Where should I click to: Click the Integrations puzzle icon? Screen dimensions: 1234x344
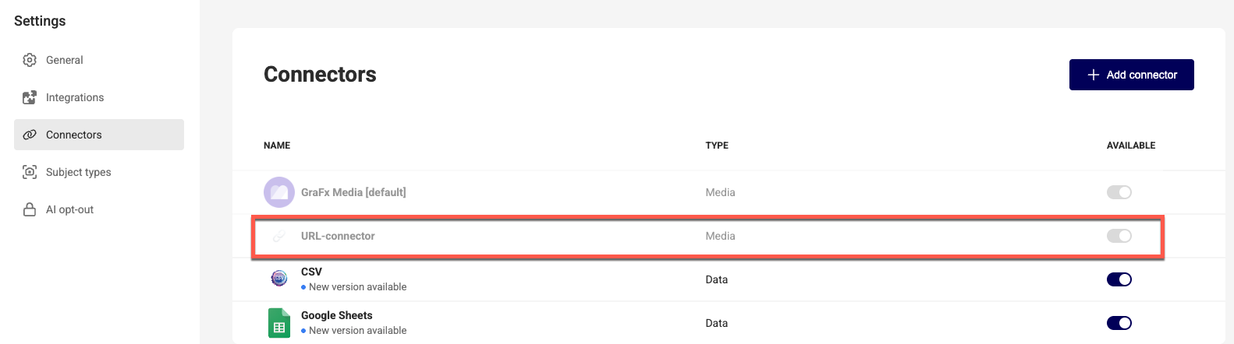pyautogui.click(x=30, y=97)
